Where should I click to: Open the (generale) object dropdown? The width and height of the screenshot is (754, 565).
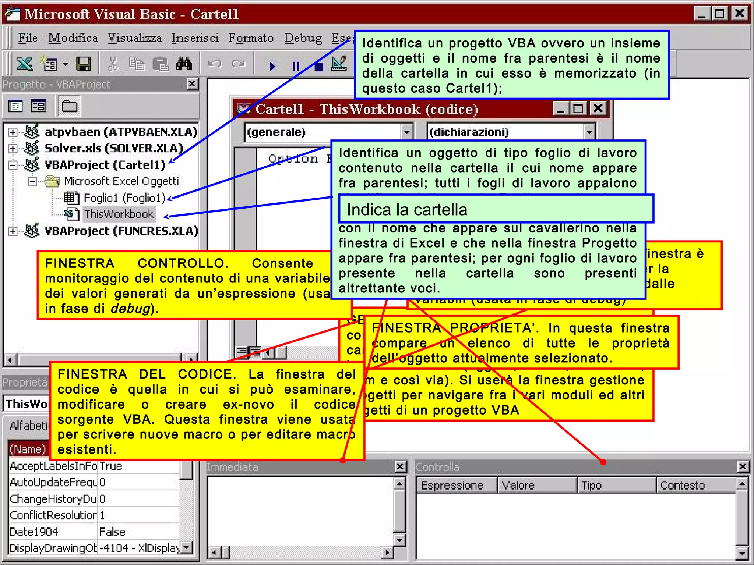click(406, 132)
